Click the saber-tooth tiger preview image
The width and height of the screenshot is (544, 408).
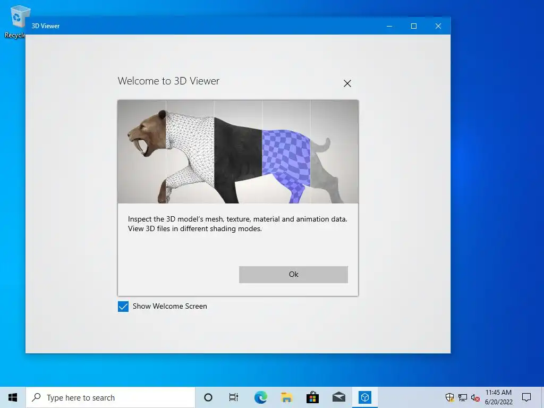pyautogui.click(x=238, y=151)
